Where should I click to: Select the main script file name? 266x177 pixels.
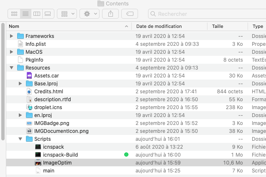point(49,171)
